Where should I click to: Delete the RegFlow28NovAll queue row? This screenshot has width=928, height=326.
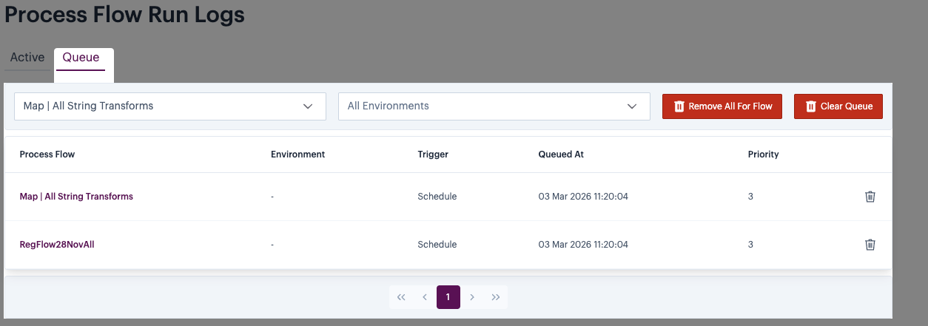point(870,245)
